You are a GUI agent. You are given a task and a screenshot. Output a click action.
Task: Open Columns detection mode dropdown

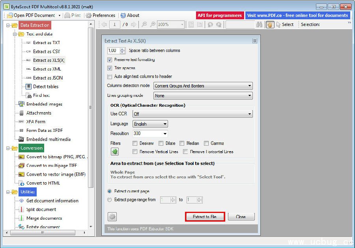click(203, 86)
